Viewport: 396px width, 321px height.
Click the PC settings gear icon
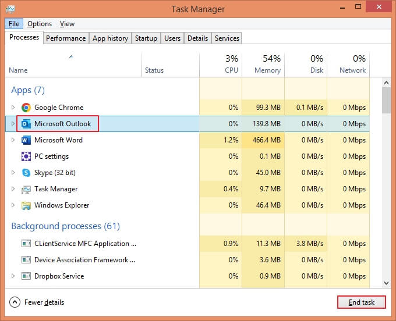26,156
